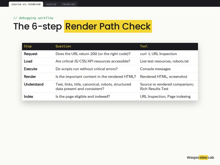Image resolution: width=220 pixels, height=165 pixels.
Task: Click 'URL Inspection, Page indexing' tool cell
Action: 165,97
